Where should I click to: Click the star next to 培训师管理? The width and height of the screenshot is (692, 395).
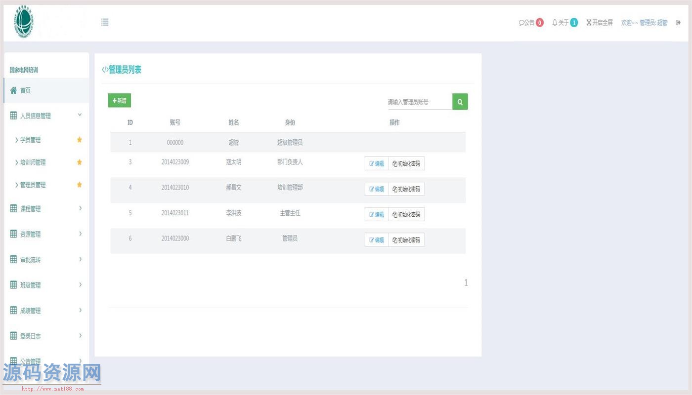point(80,162)
